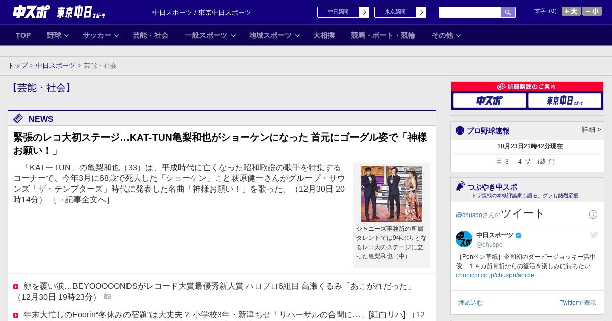This screenshot has width=612, height=321.
Task: Click the search magnifier button
Action: click(x=508, y=12)
